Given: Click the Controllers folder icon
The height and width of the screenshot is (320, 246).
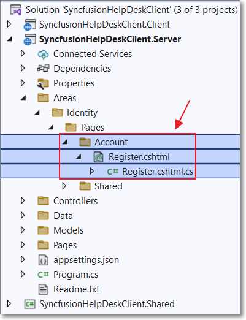Looking at the screenshot, I should pos(44,201).
